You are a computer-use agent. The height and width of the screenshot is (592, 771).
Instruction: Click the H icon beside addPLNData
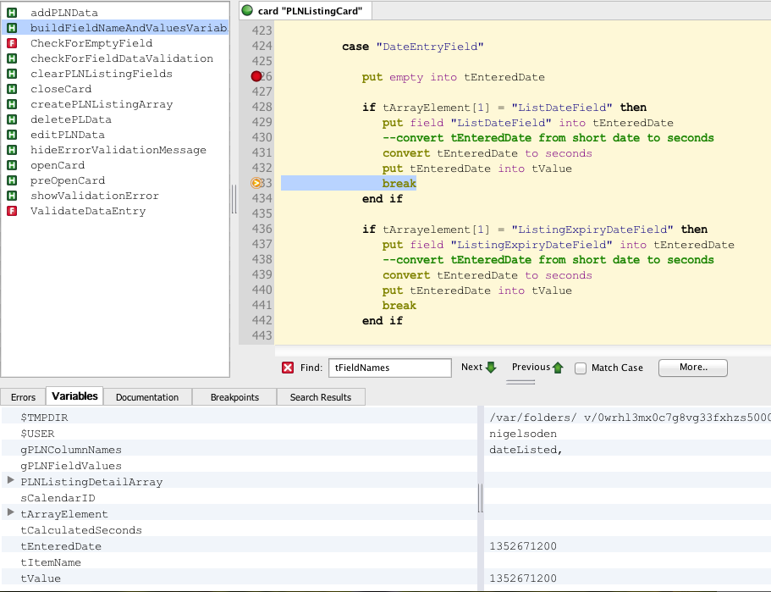pos(13,13)
